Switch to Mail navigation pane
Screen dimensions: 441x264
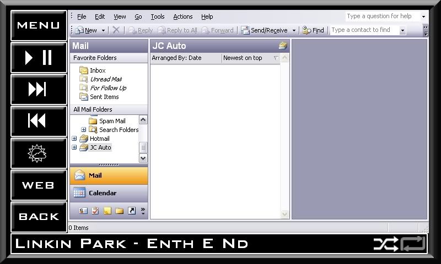[109, 175]
